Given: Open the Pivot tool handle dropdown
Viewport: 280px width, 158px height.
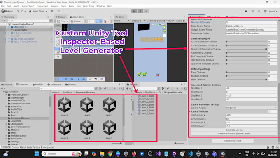Looking at the screenshot, I should [63, 21].
